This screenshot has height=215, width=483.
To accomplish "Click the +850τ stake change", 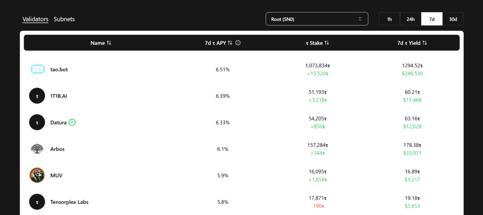I will (x=317, y=126).
